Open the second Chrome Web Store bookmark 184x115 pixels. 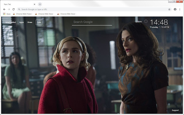(45, 14)
